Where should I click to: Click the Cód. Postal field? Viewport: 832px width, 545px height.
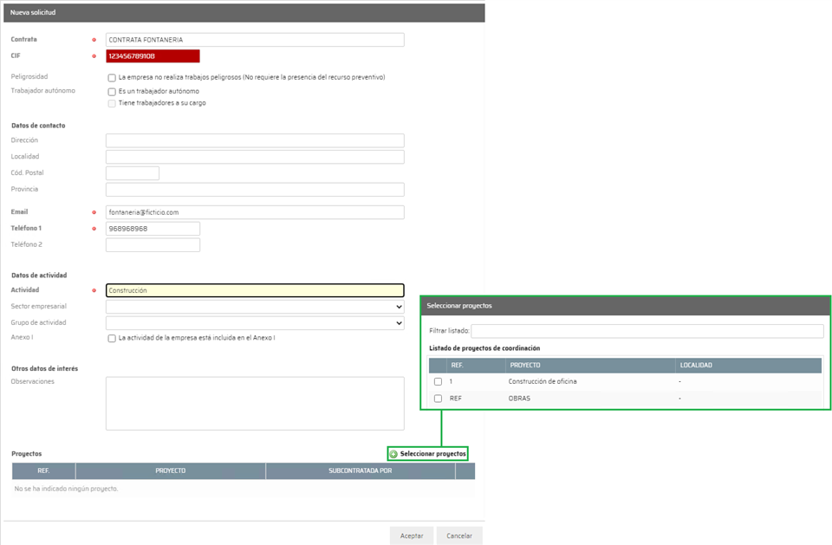click(133, 173)
